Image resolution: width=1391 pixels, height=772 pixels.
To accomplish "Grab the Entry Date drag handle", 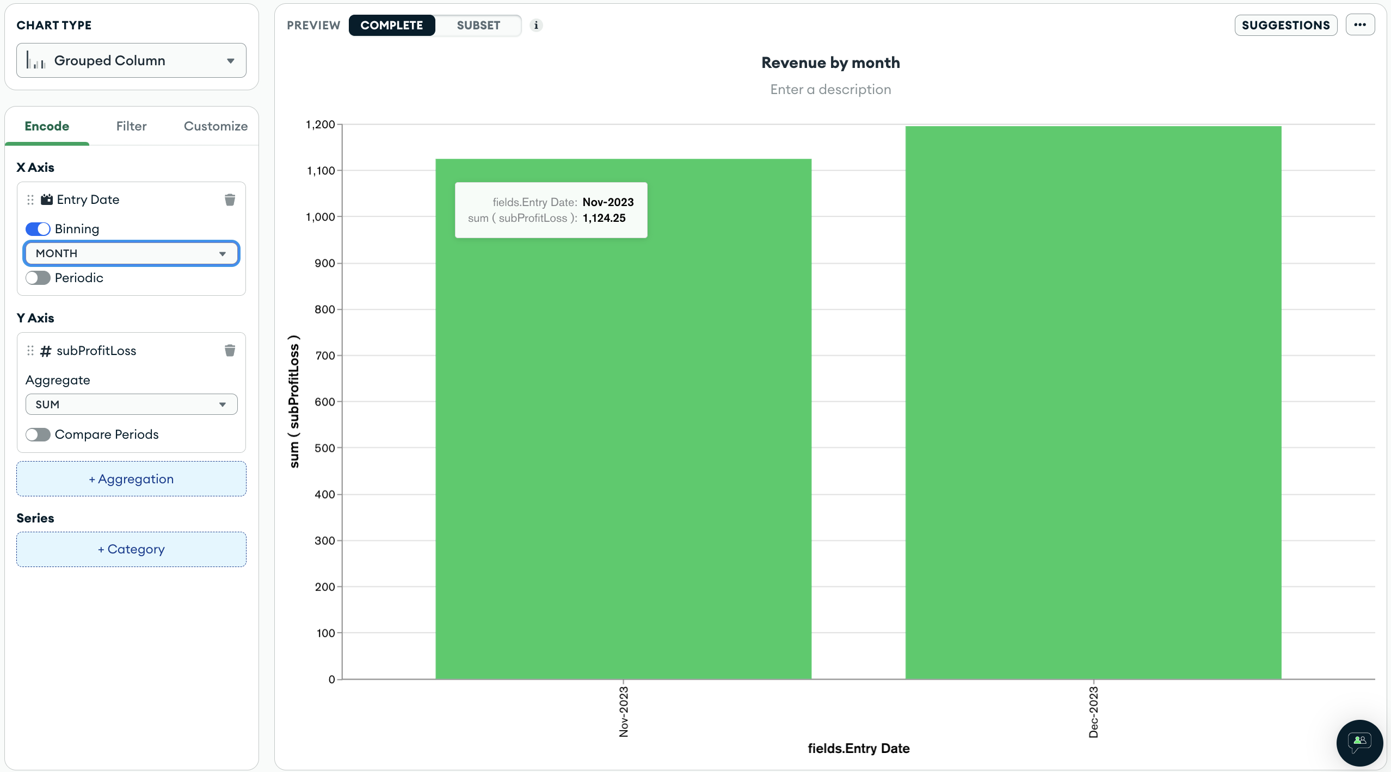I will pos(30,200).
